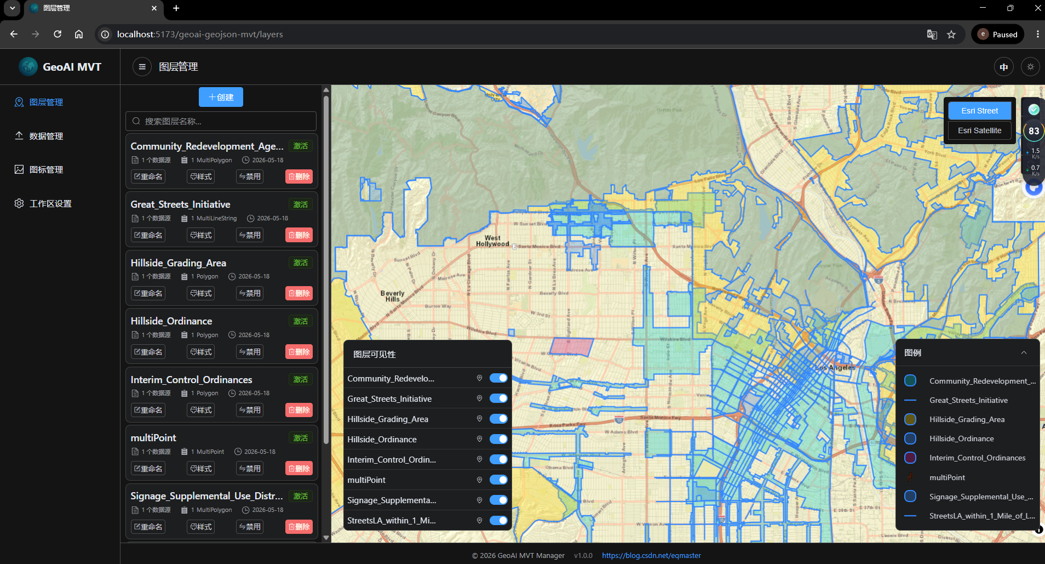Locate the multiPoint layer with its pin icon

click(x=479, y=480)
